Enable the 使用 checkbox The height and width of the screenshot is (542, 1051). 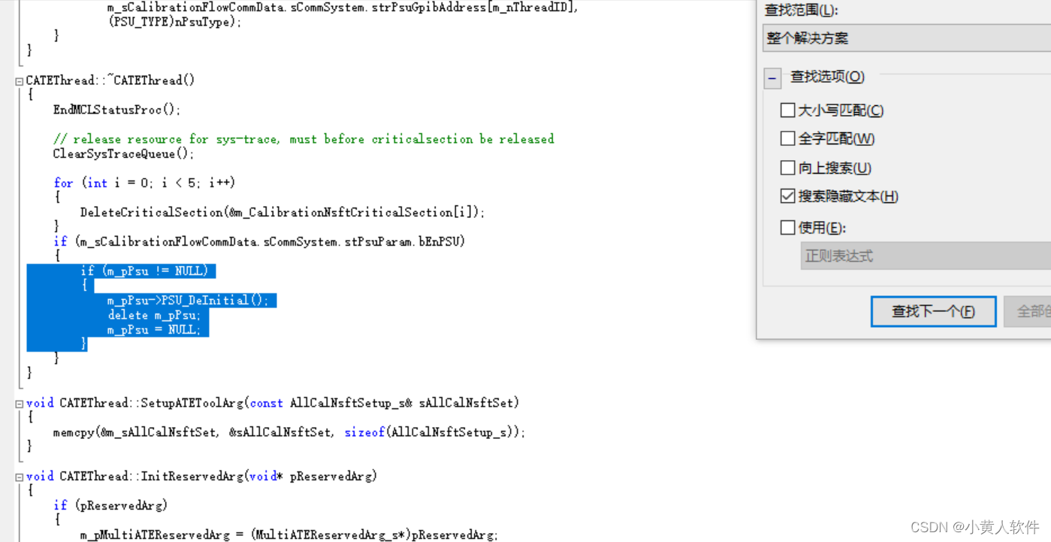tap(787, 227)
